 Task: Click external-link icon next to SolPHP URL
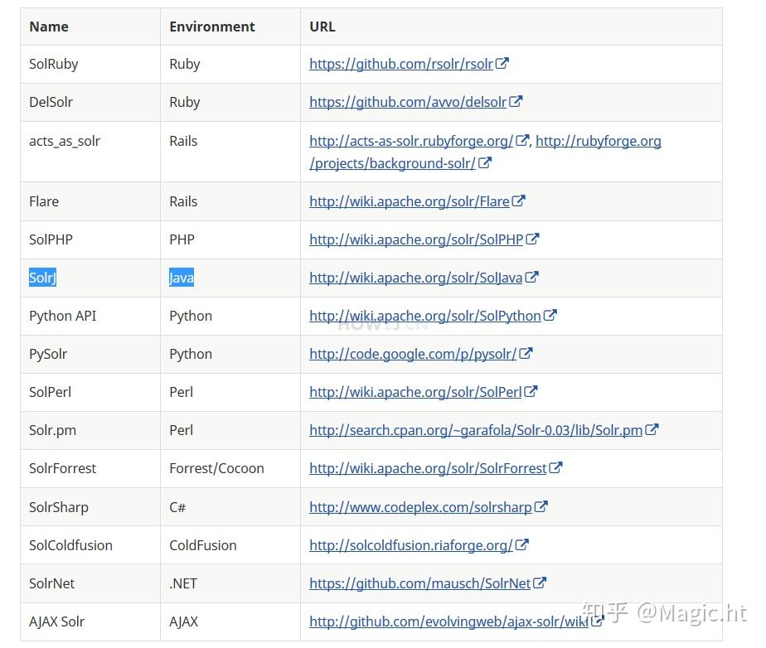(532, 239)
